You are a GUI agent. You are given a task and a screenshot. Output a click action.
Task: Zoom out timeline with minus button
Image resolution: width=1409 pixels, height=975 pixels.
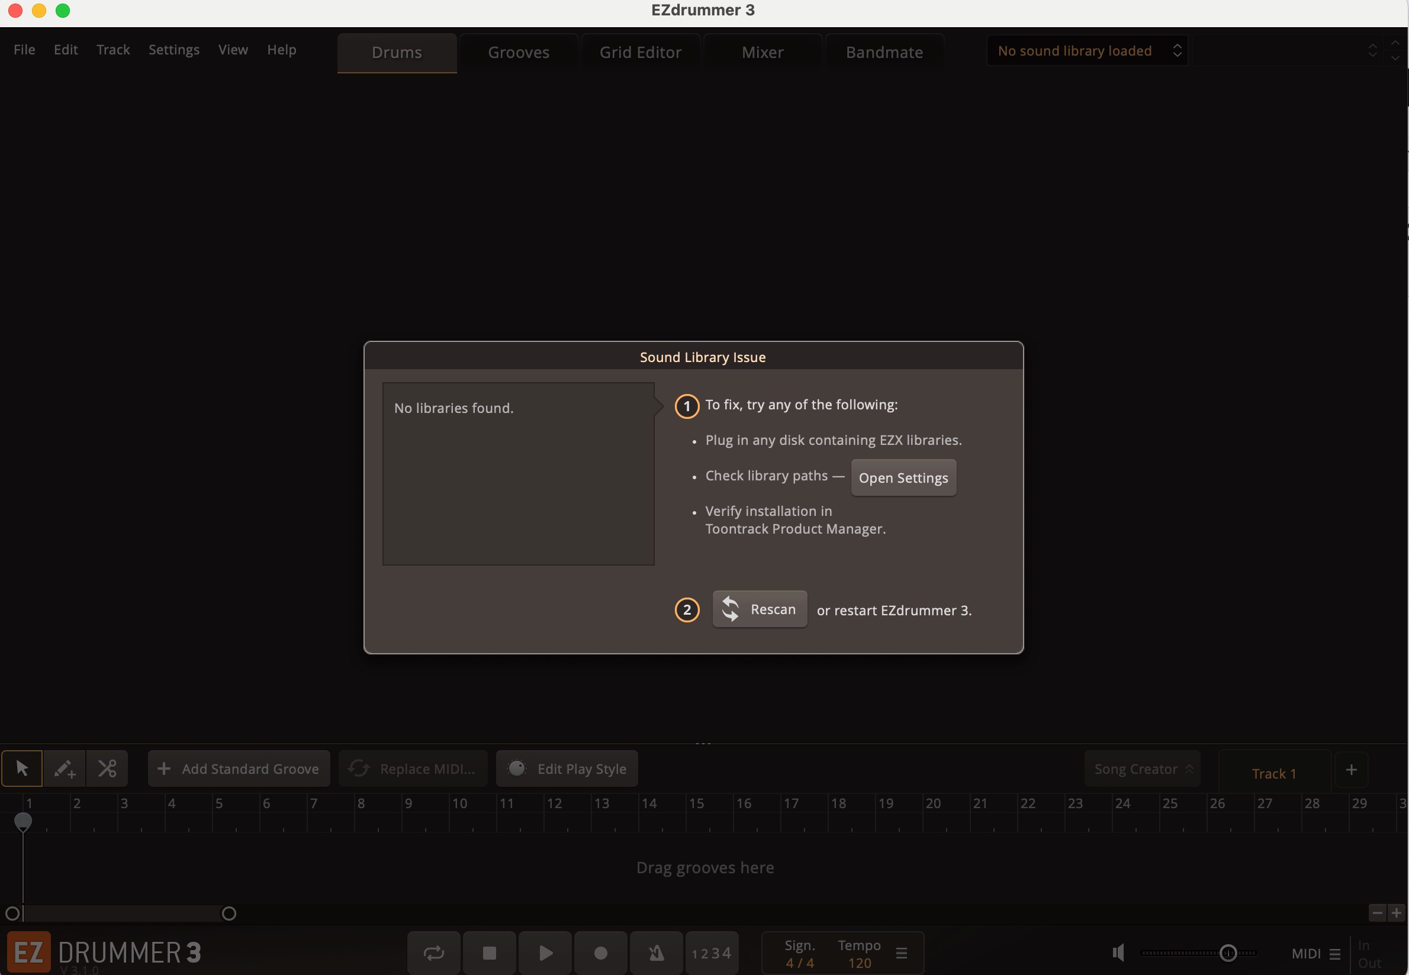1377,913
